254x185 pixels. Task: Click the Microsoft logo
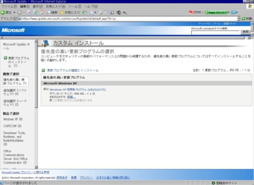click(13, 30)
